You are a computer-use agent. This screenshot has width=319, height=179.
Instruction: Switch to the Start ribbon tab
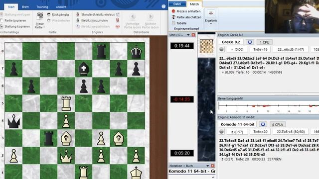tap(11, 7)
